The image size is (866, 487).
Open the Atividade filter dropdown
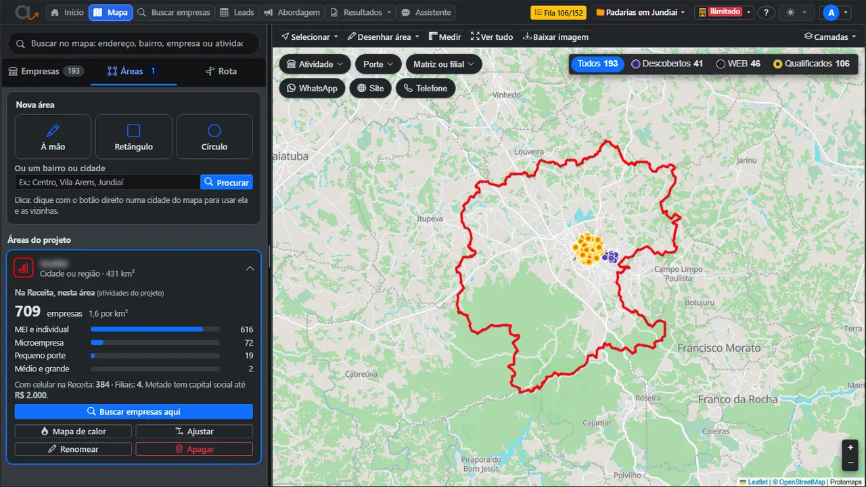315,64
